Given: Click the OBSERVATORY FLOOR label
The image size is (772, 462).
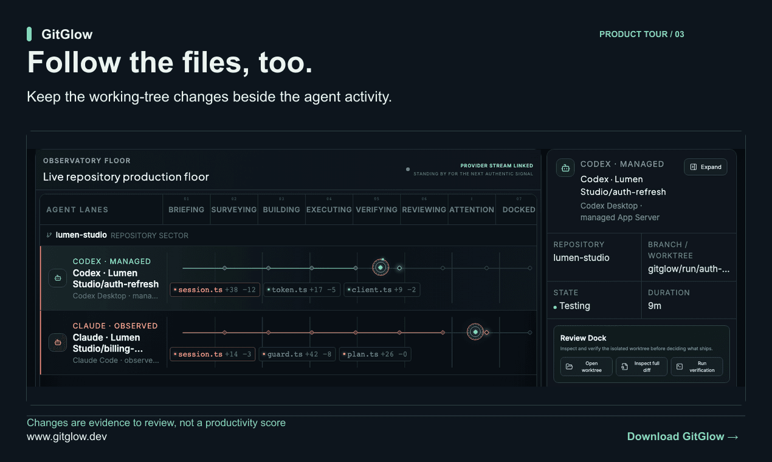Looking at the screenshot, I should 87,160.
